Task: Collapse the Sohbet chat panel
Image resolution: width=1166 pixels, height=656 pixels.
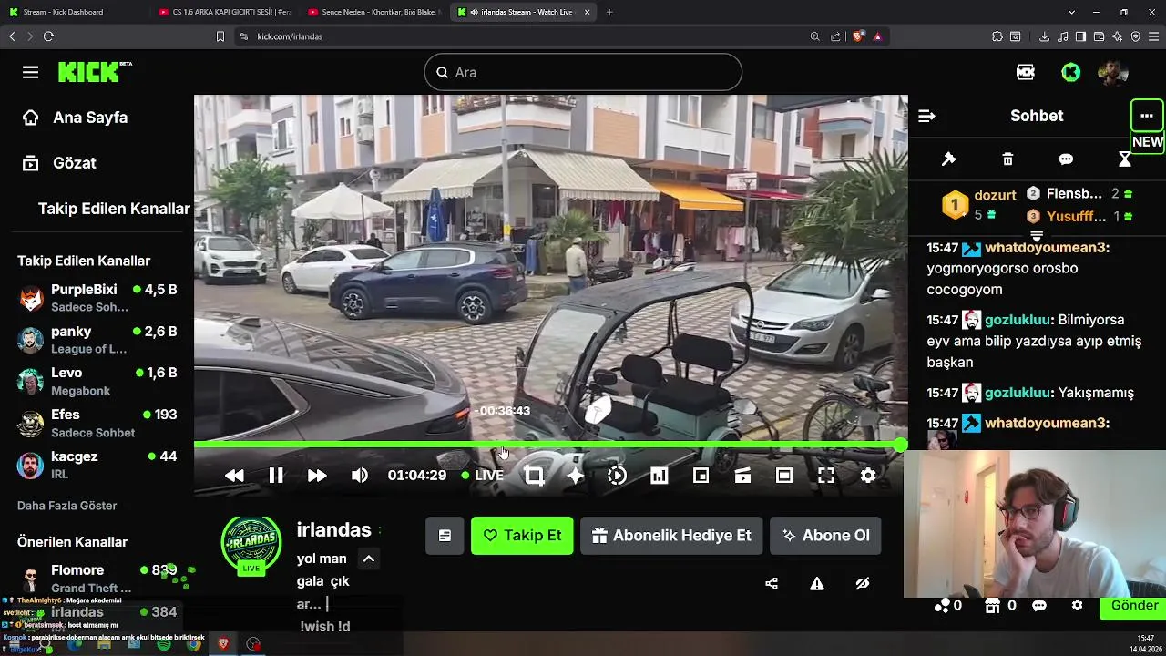Action: coord(926,117)
